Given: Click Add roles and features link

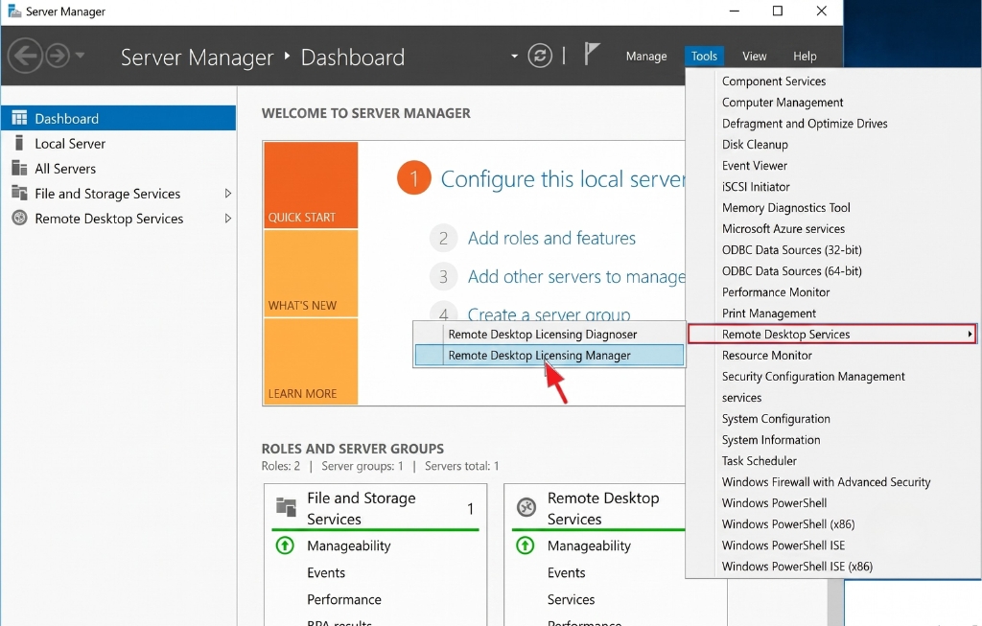Looking at the screenshot, I should 551,238.
